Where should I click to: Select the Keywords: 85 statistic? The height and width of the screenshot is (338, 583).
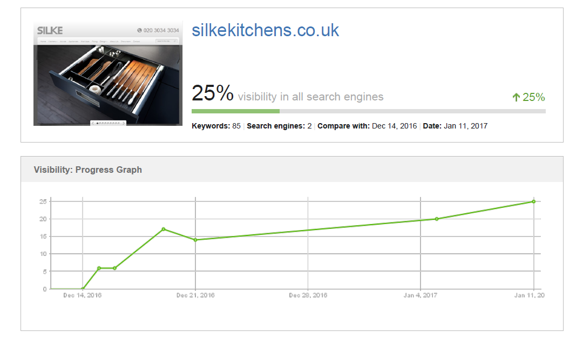click(216, 126)
